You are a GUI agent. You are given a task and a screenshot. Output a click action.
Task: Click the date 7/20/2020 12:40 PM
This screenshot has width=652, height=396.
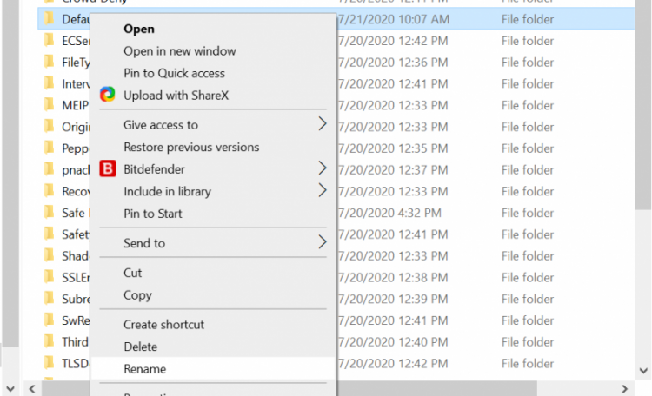393,342
